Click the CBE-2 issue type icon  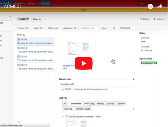coord(19,65)
